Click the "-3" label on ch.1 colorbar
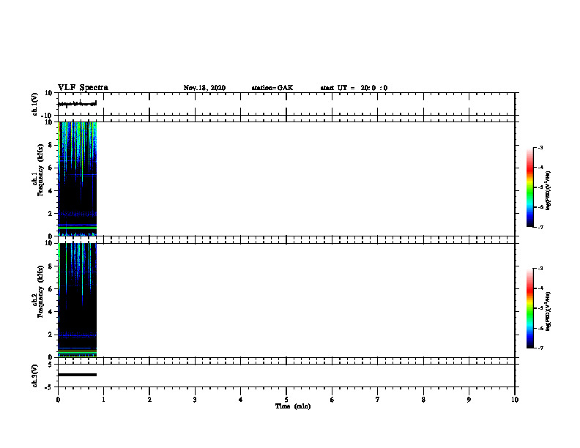Screen dimensions: 580x448 (x=540, y=147)
